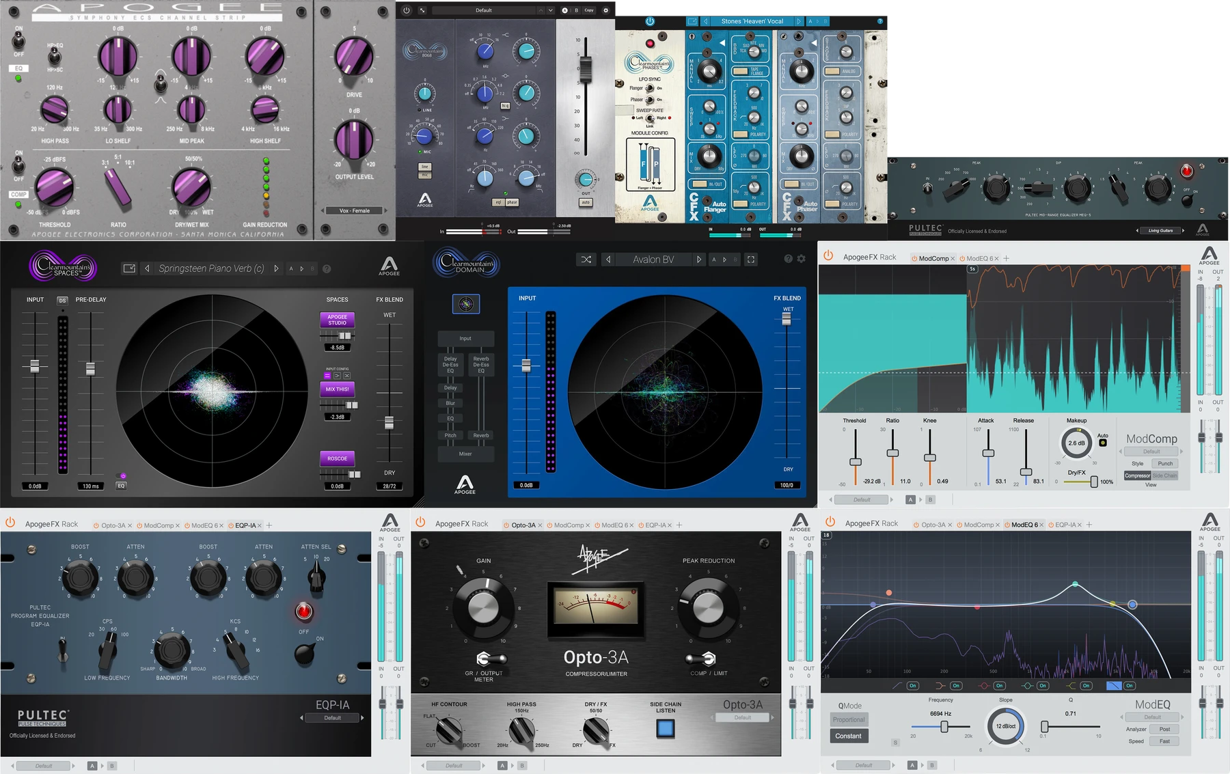Open the Vox - Female preset selector on ECS strip
This screenshot has height=774, width=1230.
(355, 210)
